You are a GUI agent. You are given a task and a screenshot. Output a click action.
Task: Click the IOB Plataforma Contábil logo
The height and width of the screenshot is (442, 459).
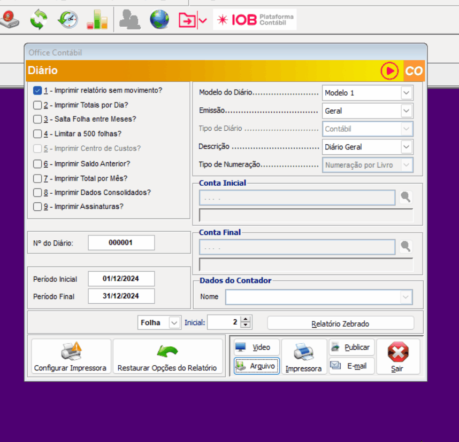coord(255,20)
